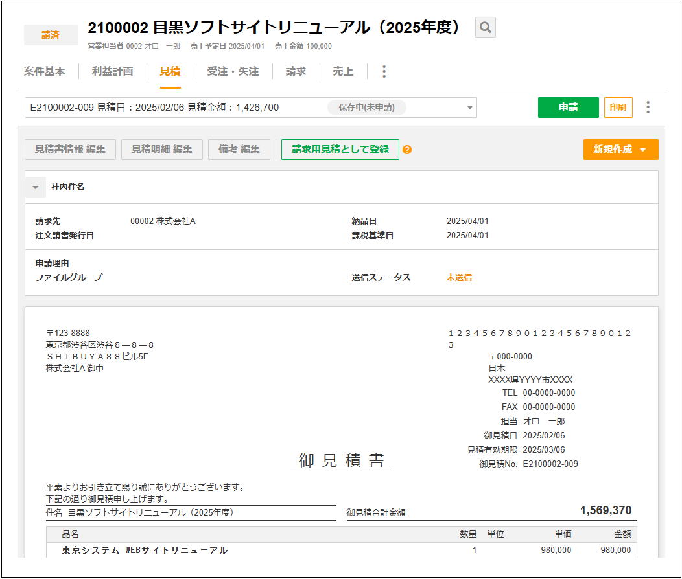The image size is (682, 579).
Task: Collapse the 社内件名 section
Action: [36, 188]
